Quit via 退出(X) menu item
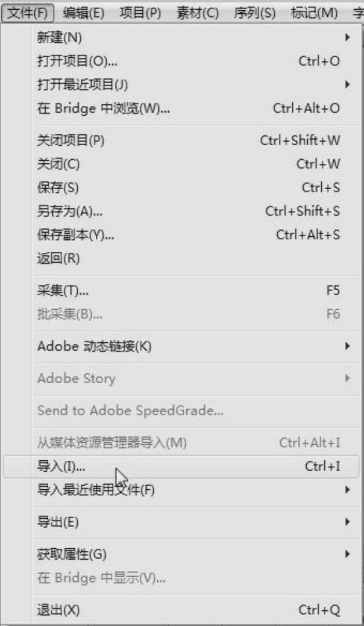 pyautogui.click(x=58, y=610)
